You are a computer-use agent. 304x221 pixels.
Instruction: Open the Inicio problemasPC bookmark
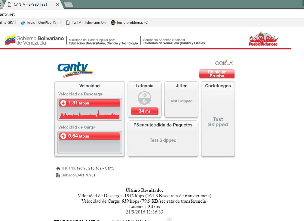(129, 23)
